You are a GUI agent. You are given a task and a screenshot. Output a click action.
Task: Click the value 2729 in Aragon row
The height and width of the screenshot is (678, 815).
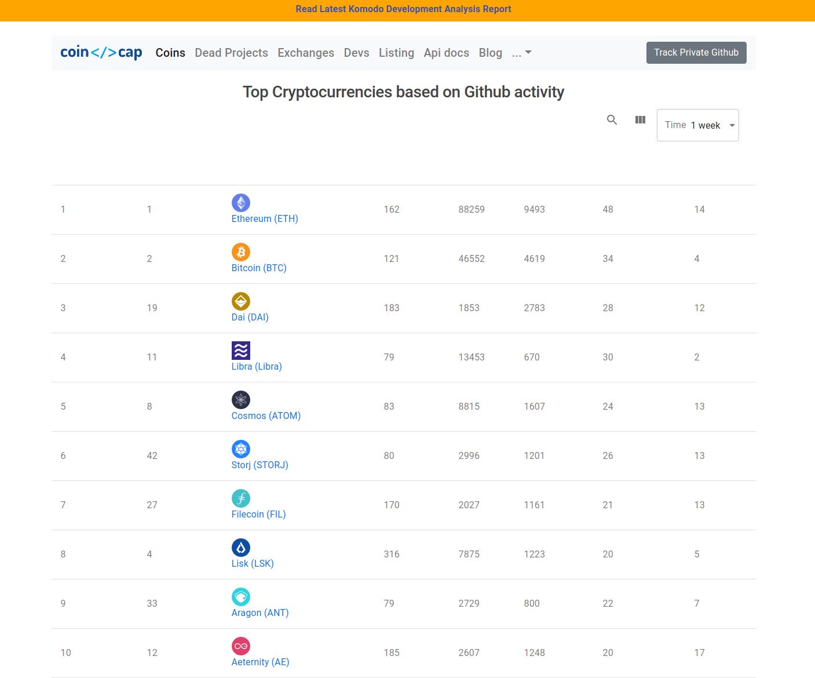(469, 604)
